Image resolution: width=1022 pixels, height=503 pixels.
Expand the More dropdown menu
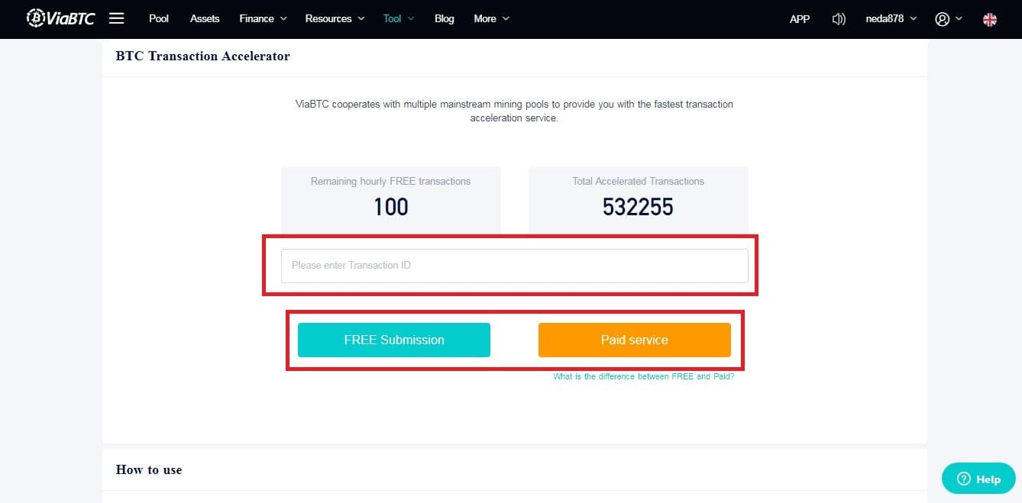(x=492, y=18)
